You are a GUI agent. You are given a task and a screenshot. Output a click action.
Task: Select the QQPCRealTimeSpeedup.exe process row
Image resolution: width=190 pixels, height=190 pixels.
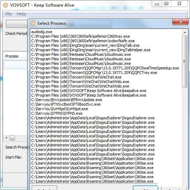(x=106, y=68)
